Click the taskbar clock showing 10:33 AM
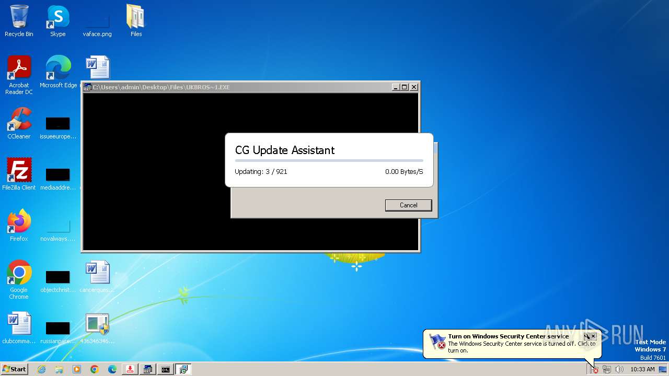The image size is (669, 376). coord(642,369)
